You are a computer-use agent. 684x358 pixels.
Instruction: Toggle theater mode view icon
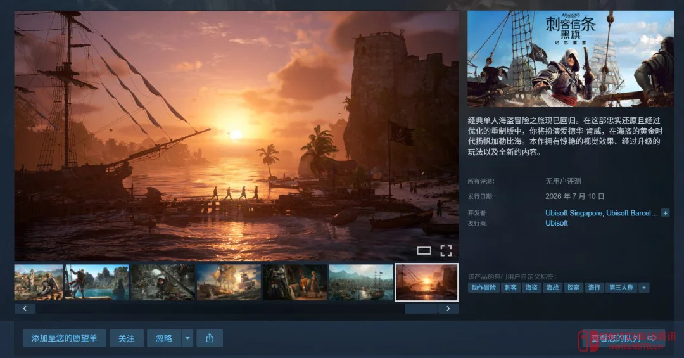pyautogui.click(x=424, y=251)
